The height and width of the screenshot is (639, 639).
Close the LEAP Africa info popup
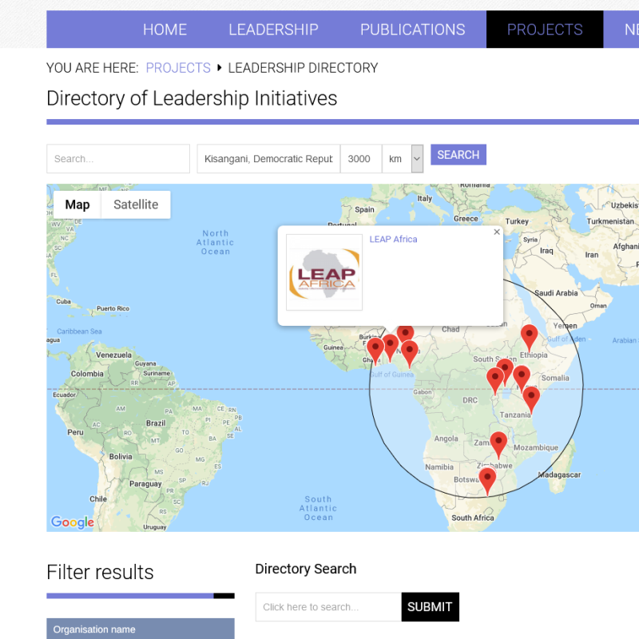(496, 232)
